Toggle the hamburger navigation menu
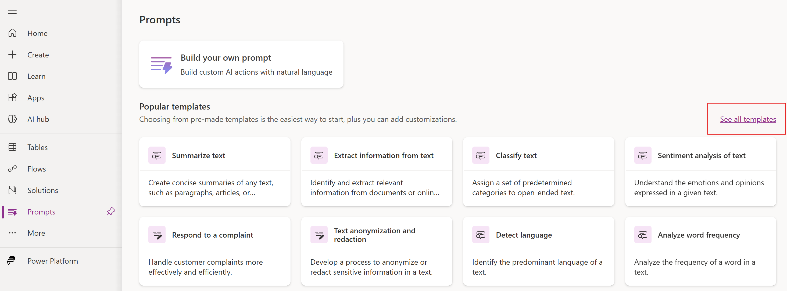The image size is (787, 291). coord(12,11)
